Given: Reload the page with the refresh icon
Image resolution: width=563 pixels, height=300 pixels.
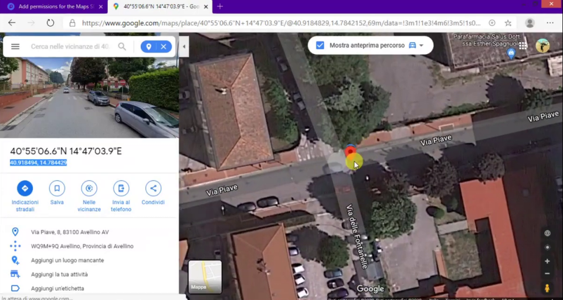Looking at the screenshot, I should [x=50, y=23].
